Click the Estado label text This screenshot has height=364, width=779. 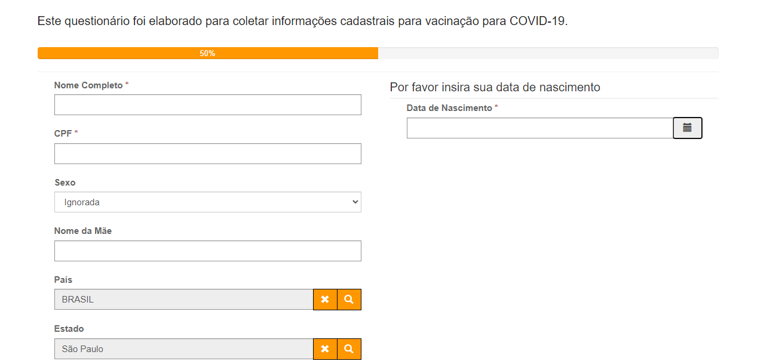point(69,329)
